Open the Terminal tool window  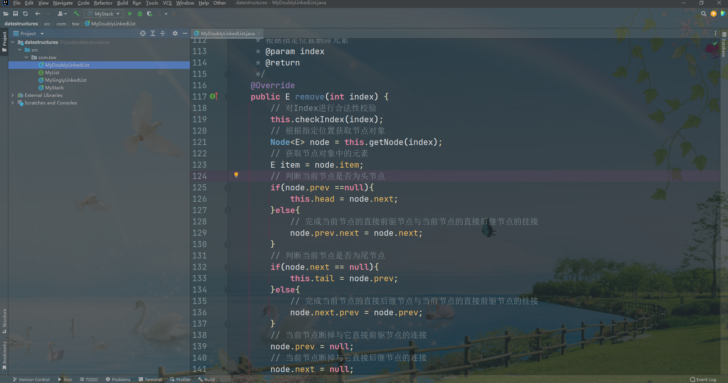(150, 379)
